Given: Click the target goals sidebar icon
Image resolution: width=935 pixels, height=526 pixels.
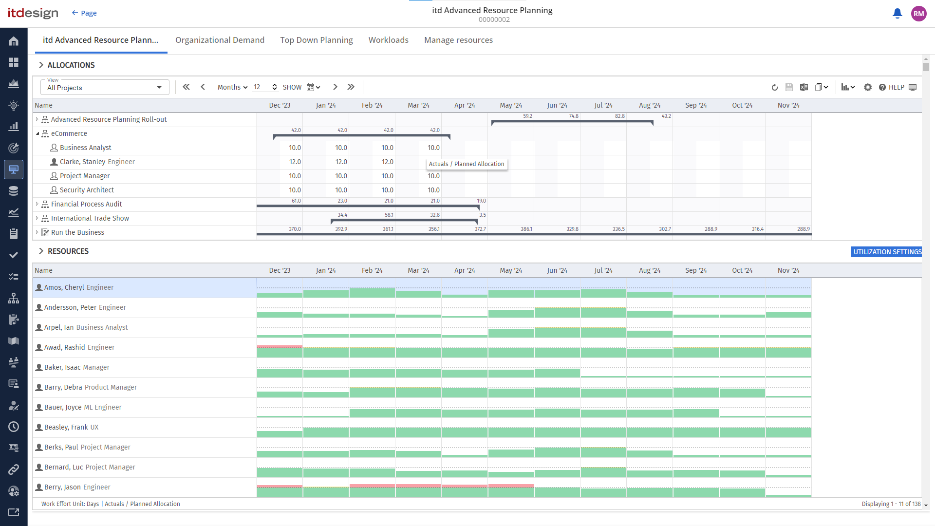Looking at the screenshot, I should pyautogui.click(x=14, y=148).
